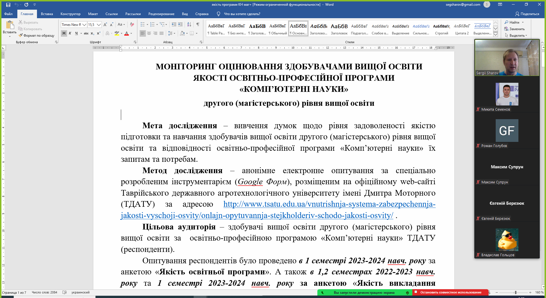Open the Вставка ribbon tab
The image size is (546, 298).
click(47, 14)
